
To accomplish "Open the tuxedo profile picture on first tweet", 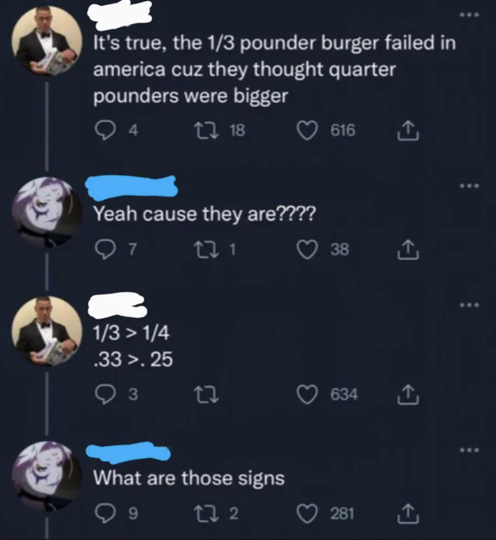I will (x=47, y=40).
